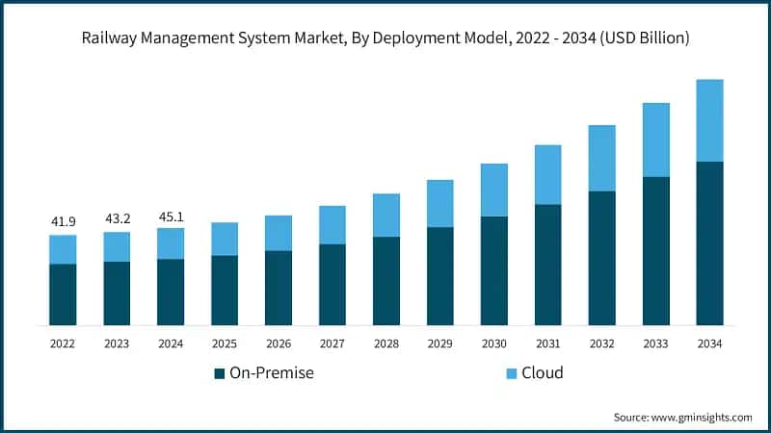
Task: Click the 2029 axis label
Action: pyautogui.click(x=440, y=344)
